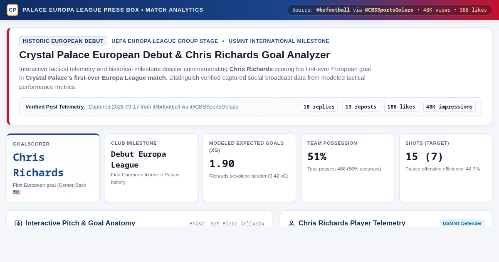Select the 188 likes stat chip
This screenshot has height=262, width=499.
point(401,107)
